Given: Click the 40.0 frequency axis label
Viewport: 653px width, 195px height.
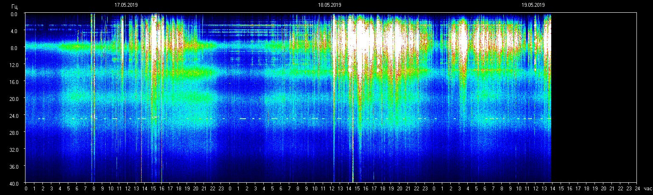Looking at the screenshot, I should coord(13,183).
